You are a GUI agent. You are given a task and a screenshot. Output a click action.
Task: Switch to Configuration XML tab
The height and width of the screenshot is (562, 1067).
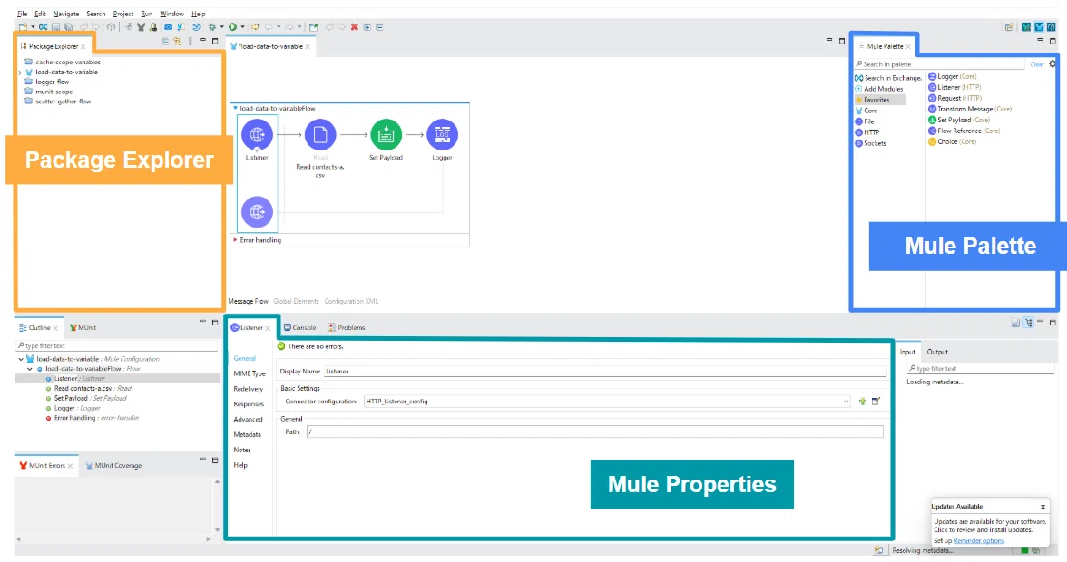click(x=351, y=301)
